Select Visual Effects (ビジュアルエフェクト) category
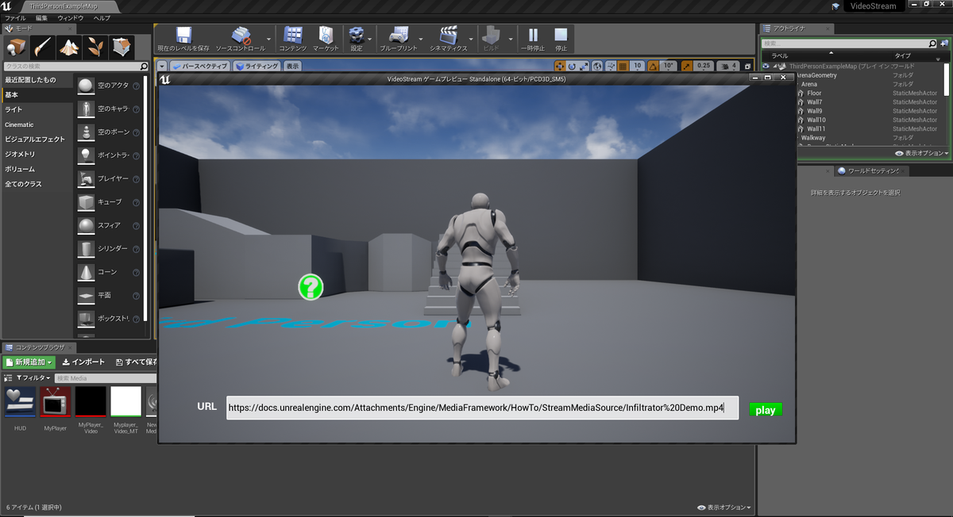The image size is (953, 517). pos(37,140)
